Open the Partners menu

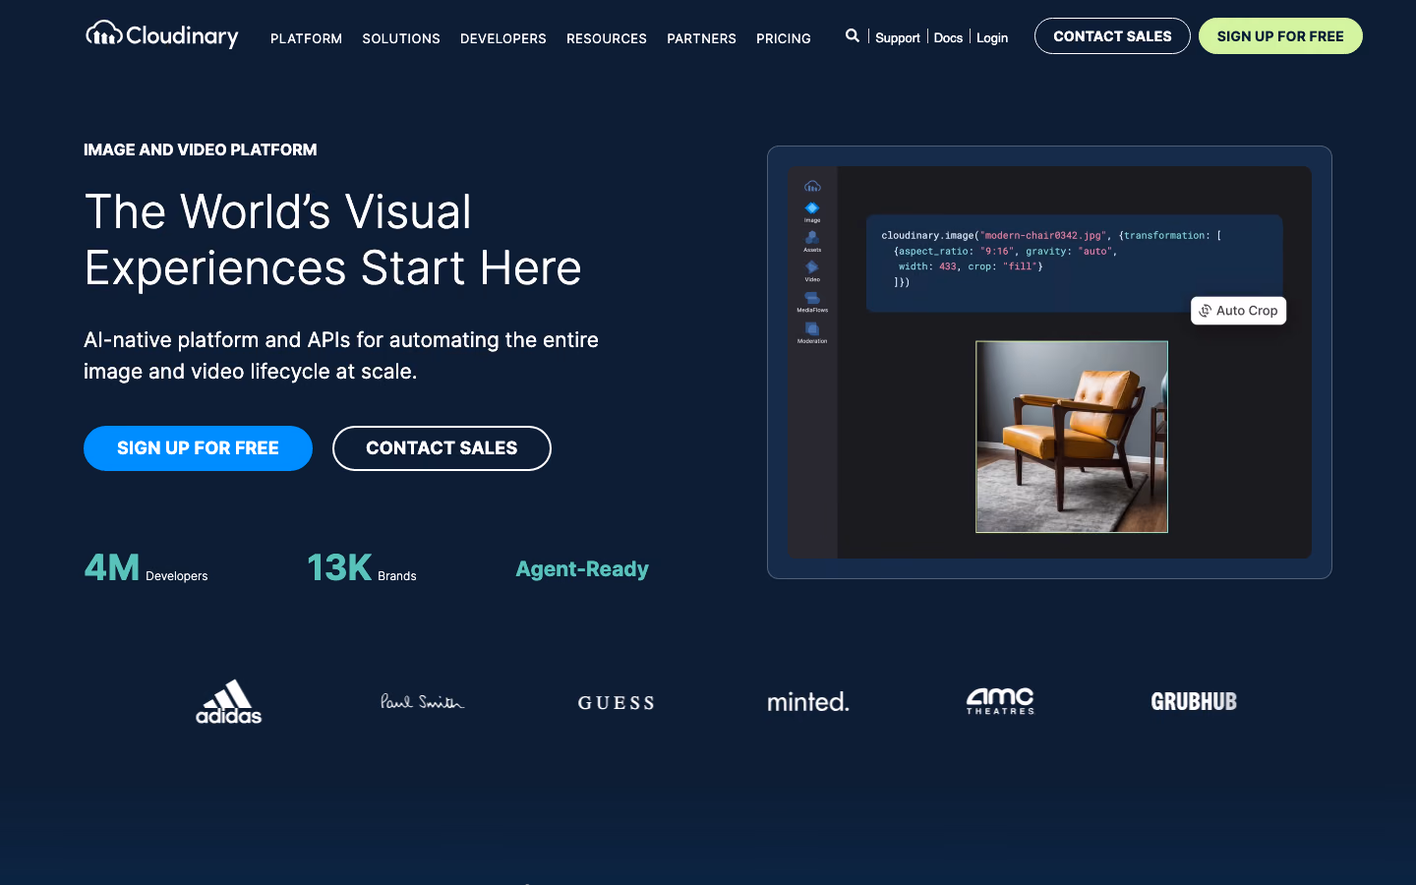tap(701, 38)
